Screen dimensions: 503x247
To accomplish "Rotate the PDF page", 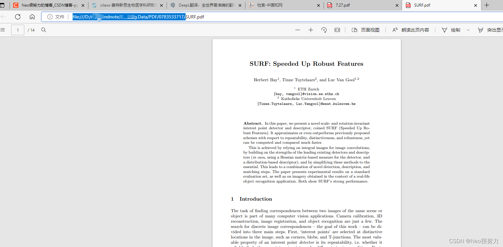I will (x=324, y=30).
